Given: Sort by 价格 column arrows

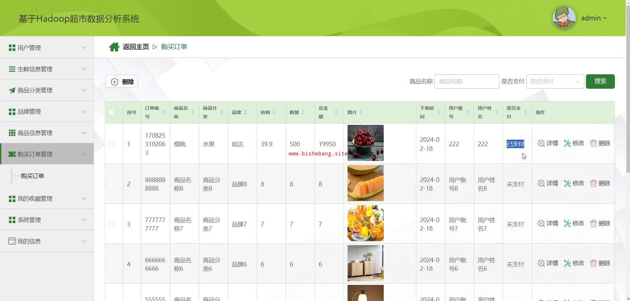Looking at the screenshot, I should [x=274, y=112].
